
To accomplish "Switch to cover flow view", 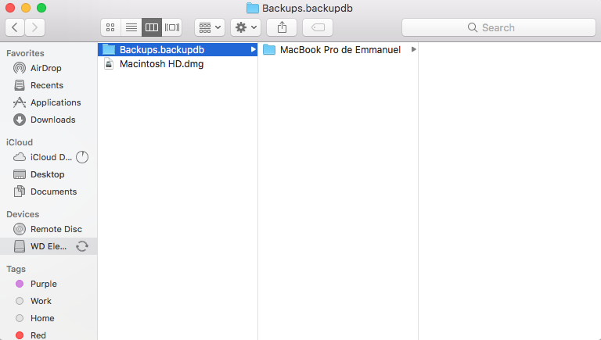I will pyautogui.click(x=172, y=27).
